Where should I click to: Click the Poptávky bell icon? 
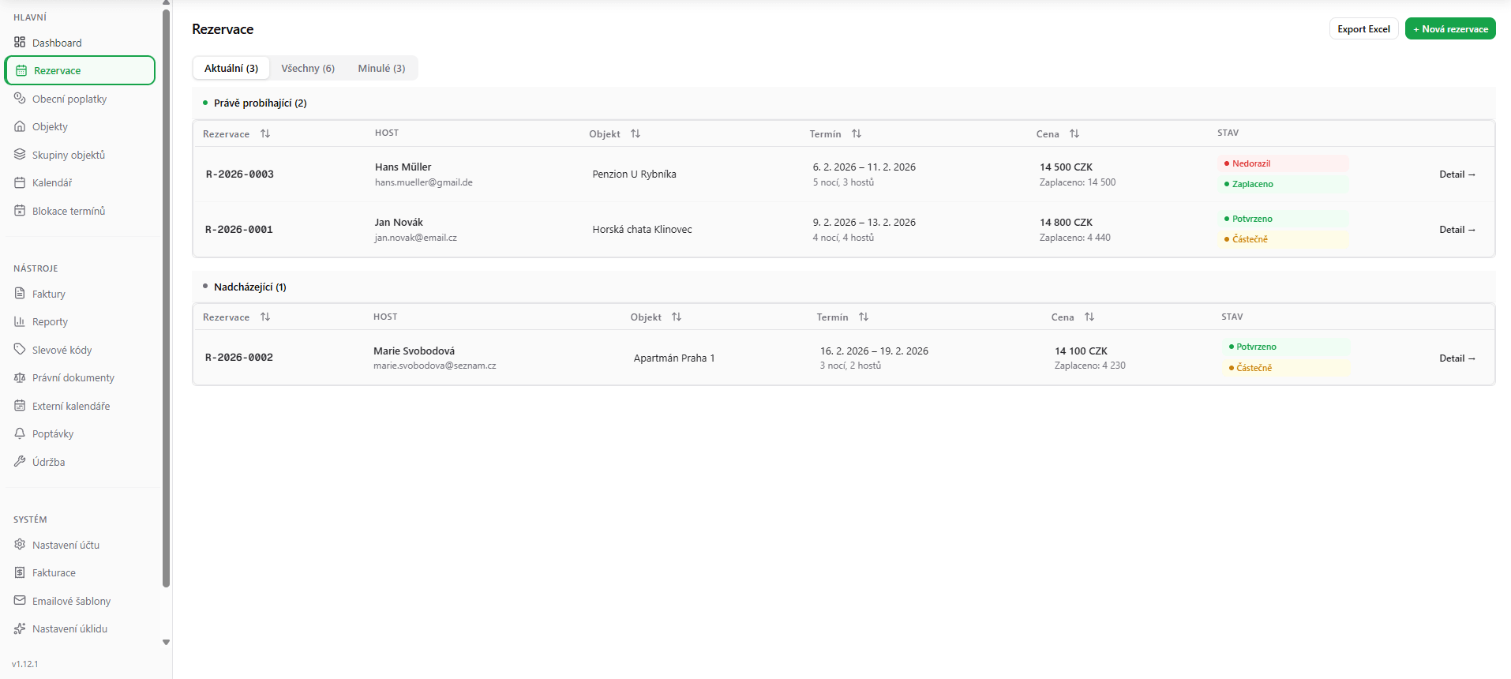pyautogui.click(x=20, y=434)
